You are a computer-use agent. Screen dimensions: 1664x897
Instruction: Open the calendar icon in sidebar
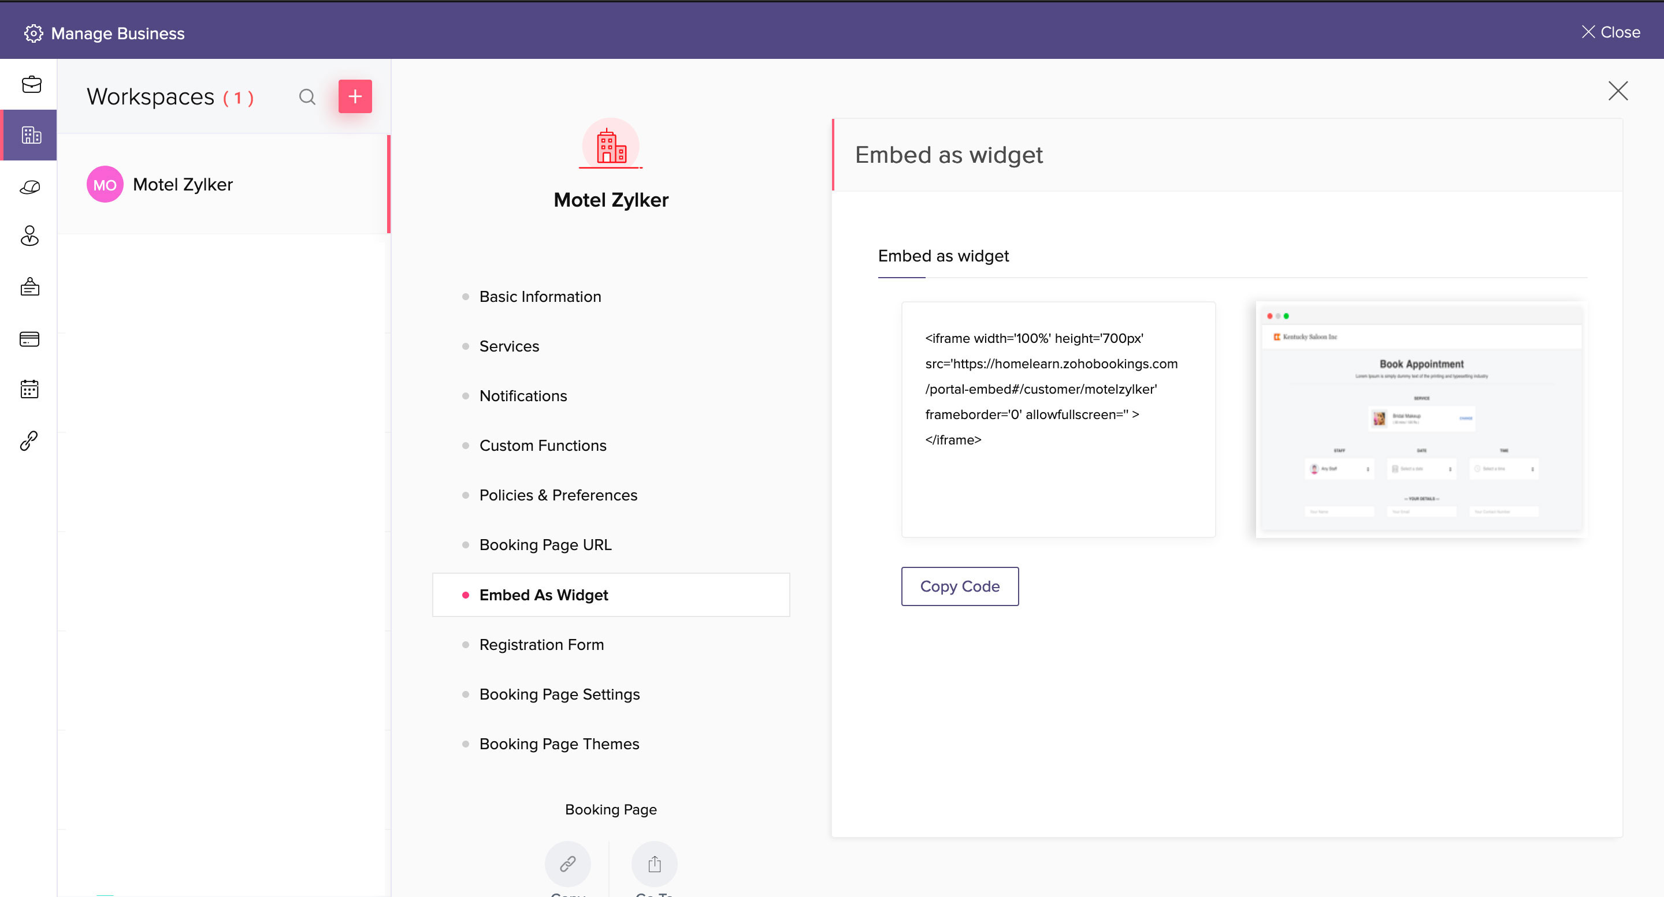[29, 389]
